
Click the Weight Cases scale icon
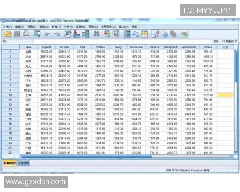point(135,34)
